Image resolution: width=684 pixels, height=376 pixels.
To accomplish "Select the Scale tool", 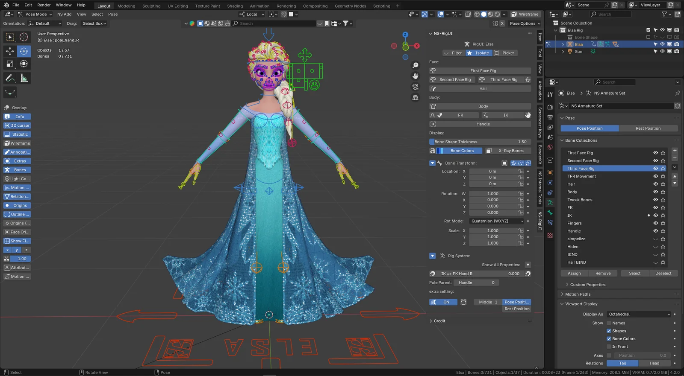I will pyautogui.click(x=10, y=64).
